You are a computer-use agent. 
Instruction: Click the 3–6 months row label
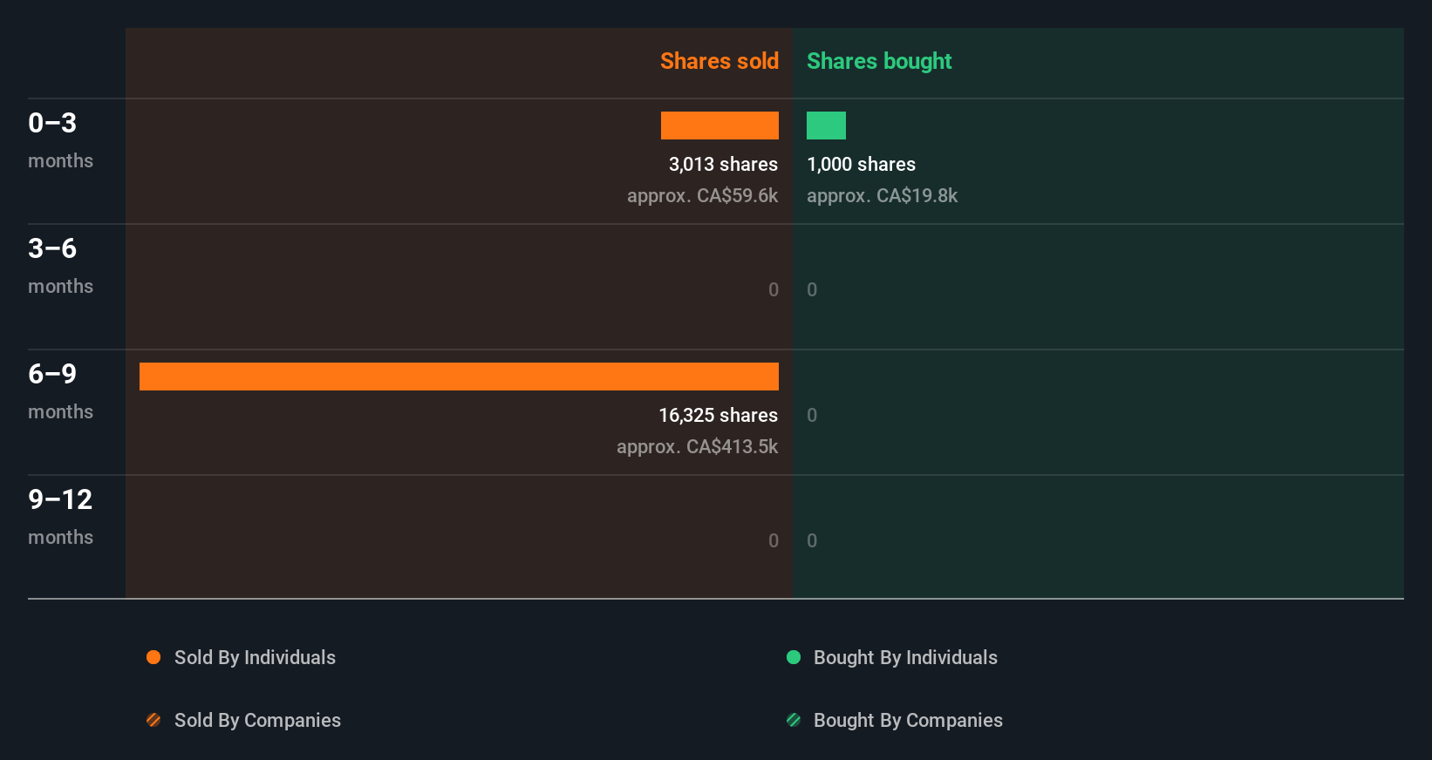60,265
